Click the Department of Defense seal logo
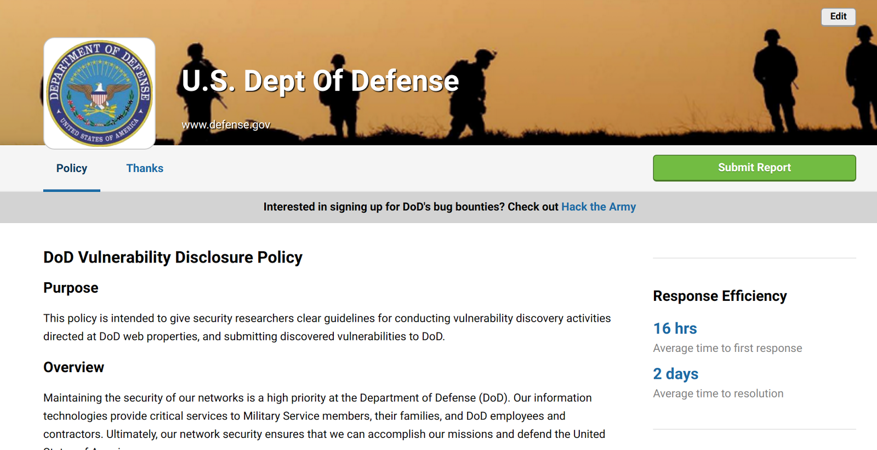Image resolution: width=877 pixels, height=450 pixels. 99,93
